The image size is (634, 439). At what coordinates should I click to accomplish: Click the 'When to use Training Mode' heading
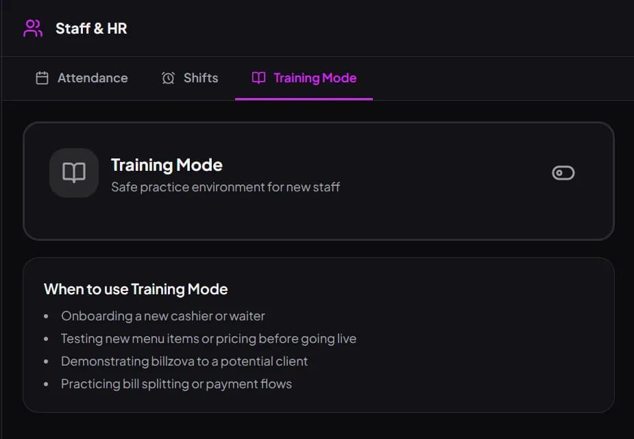[136, 289]
